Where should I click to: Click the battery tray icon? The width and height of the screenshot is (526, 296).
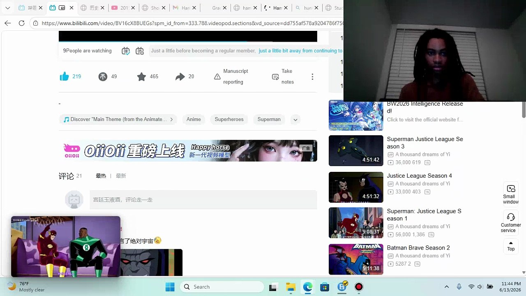[x=490, y=287]
